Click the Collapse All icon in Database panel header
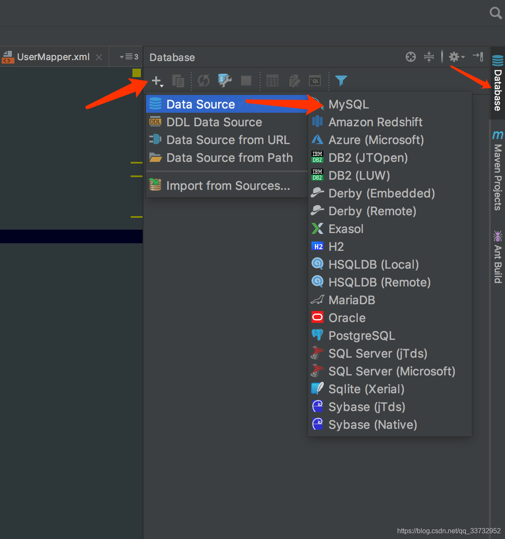Viewport: 505px width, 539px height. coord(429,56)
